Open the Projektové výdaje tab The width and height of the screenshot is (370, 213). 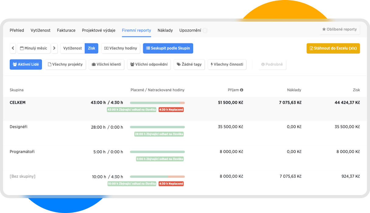(x=98, y=30)
